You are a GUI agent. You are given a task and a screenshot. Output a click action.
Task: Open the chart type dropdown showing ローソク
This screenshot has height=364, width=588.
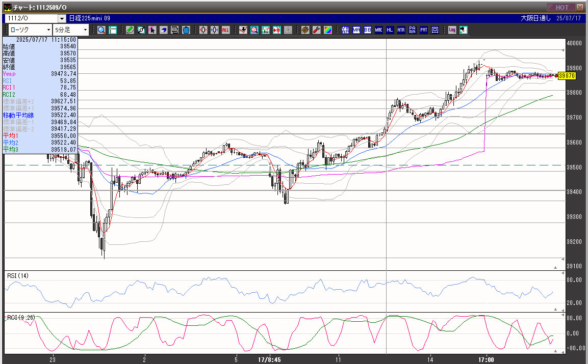[x=30, y=30]
